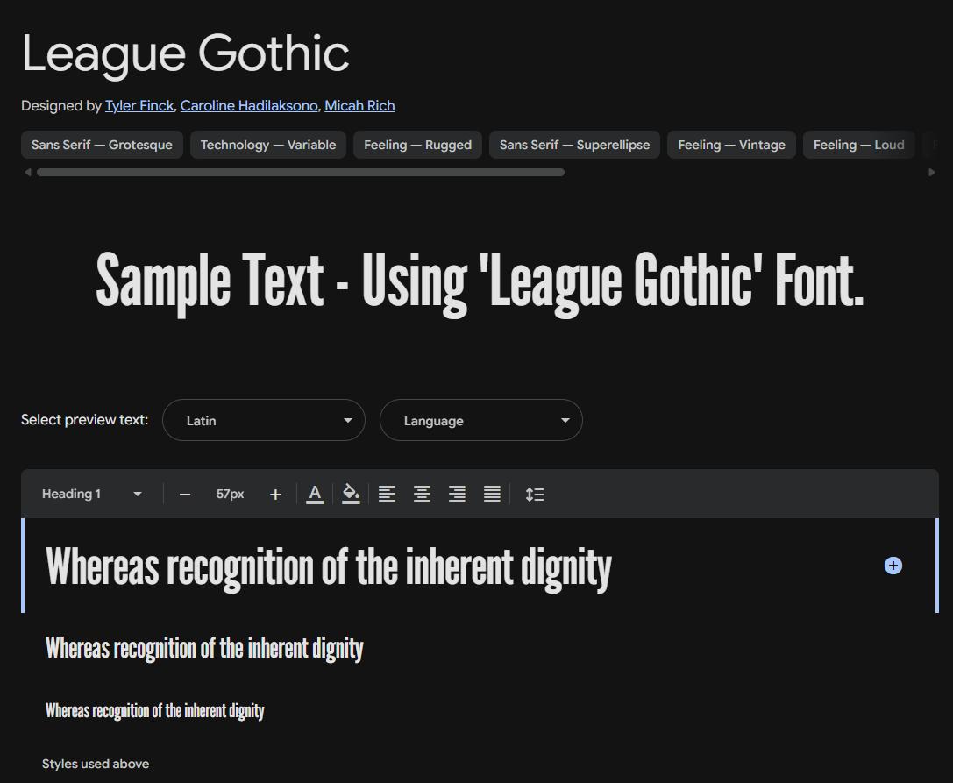Select the Technology — Variable tag
This screenshot has height=783, width=953.
coord(268,145)
